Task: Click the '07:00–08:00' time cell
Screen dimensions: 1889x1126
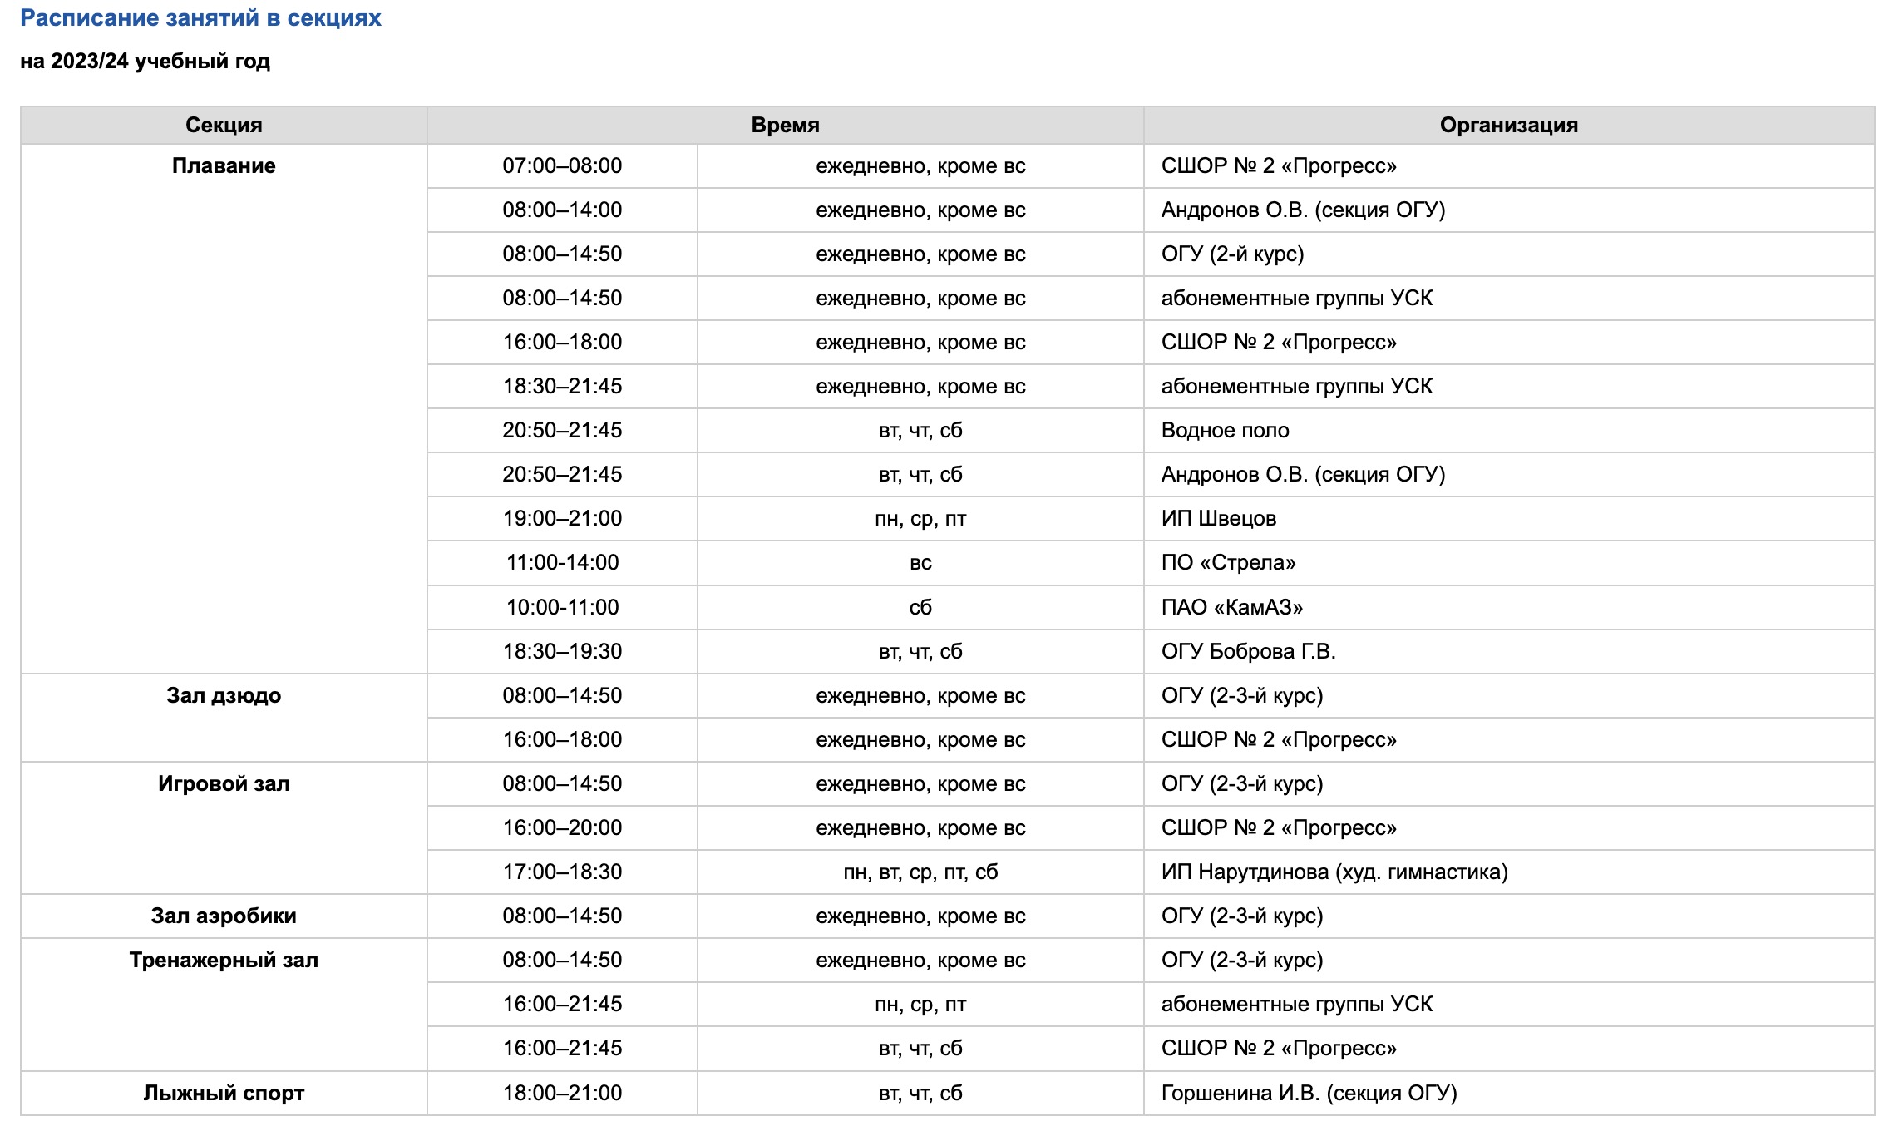Action: coord(562,165)
